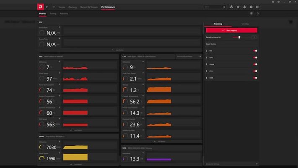Click the reset/refresh metrics icon
Viewport: 298px width, 168px height.
pyautogui.click(x=257, y=13)
